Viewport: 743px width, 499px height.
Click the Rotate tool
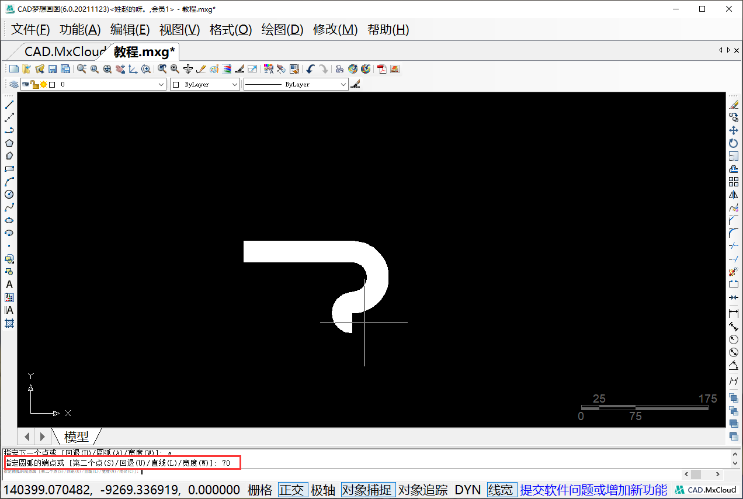click(734, 143)
